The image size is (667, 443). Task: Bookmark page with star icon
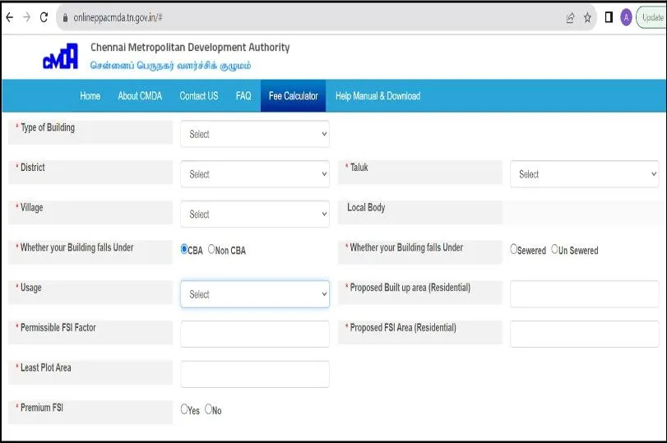[587, 17]
